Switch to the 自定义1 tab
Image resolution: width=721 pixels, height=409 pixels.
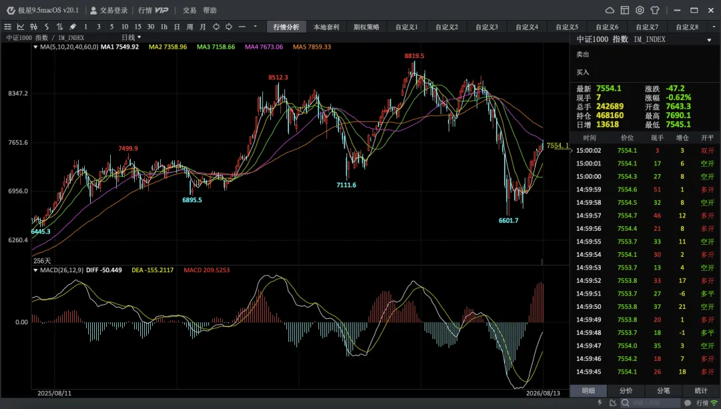[407, 27]
